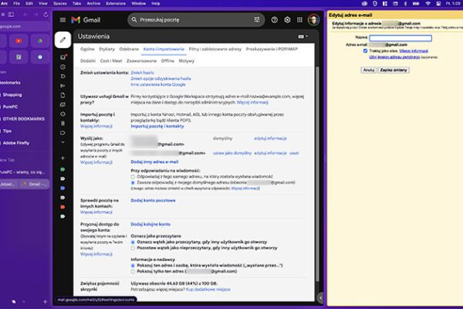Click 'Importuj pocztę i kontakty' link

[157, 126]
